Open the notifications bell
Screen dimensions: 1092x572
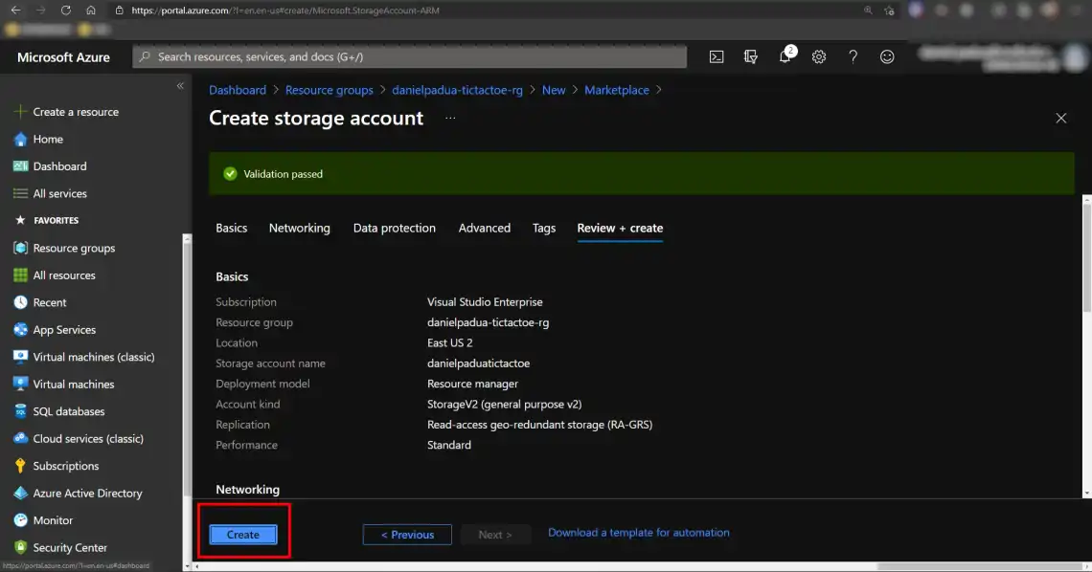785,56
